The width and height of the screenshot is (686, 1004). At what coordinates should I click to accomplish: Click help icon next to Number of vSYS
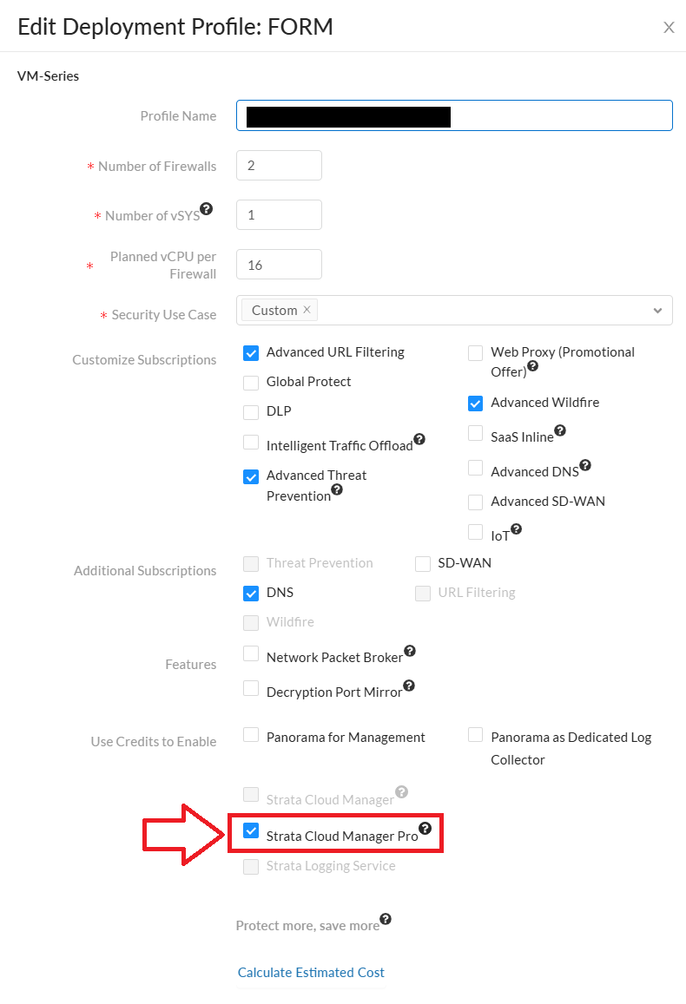(206, 208)
